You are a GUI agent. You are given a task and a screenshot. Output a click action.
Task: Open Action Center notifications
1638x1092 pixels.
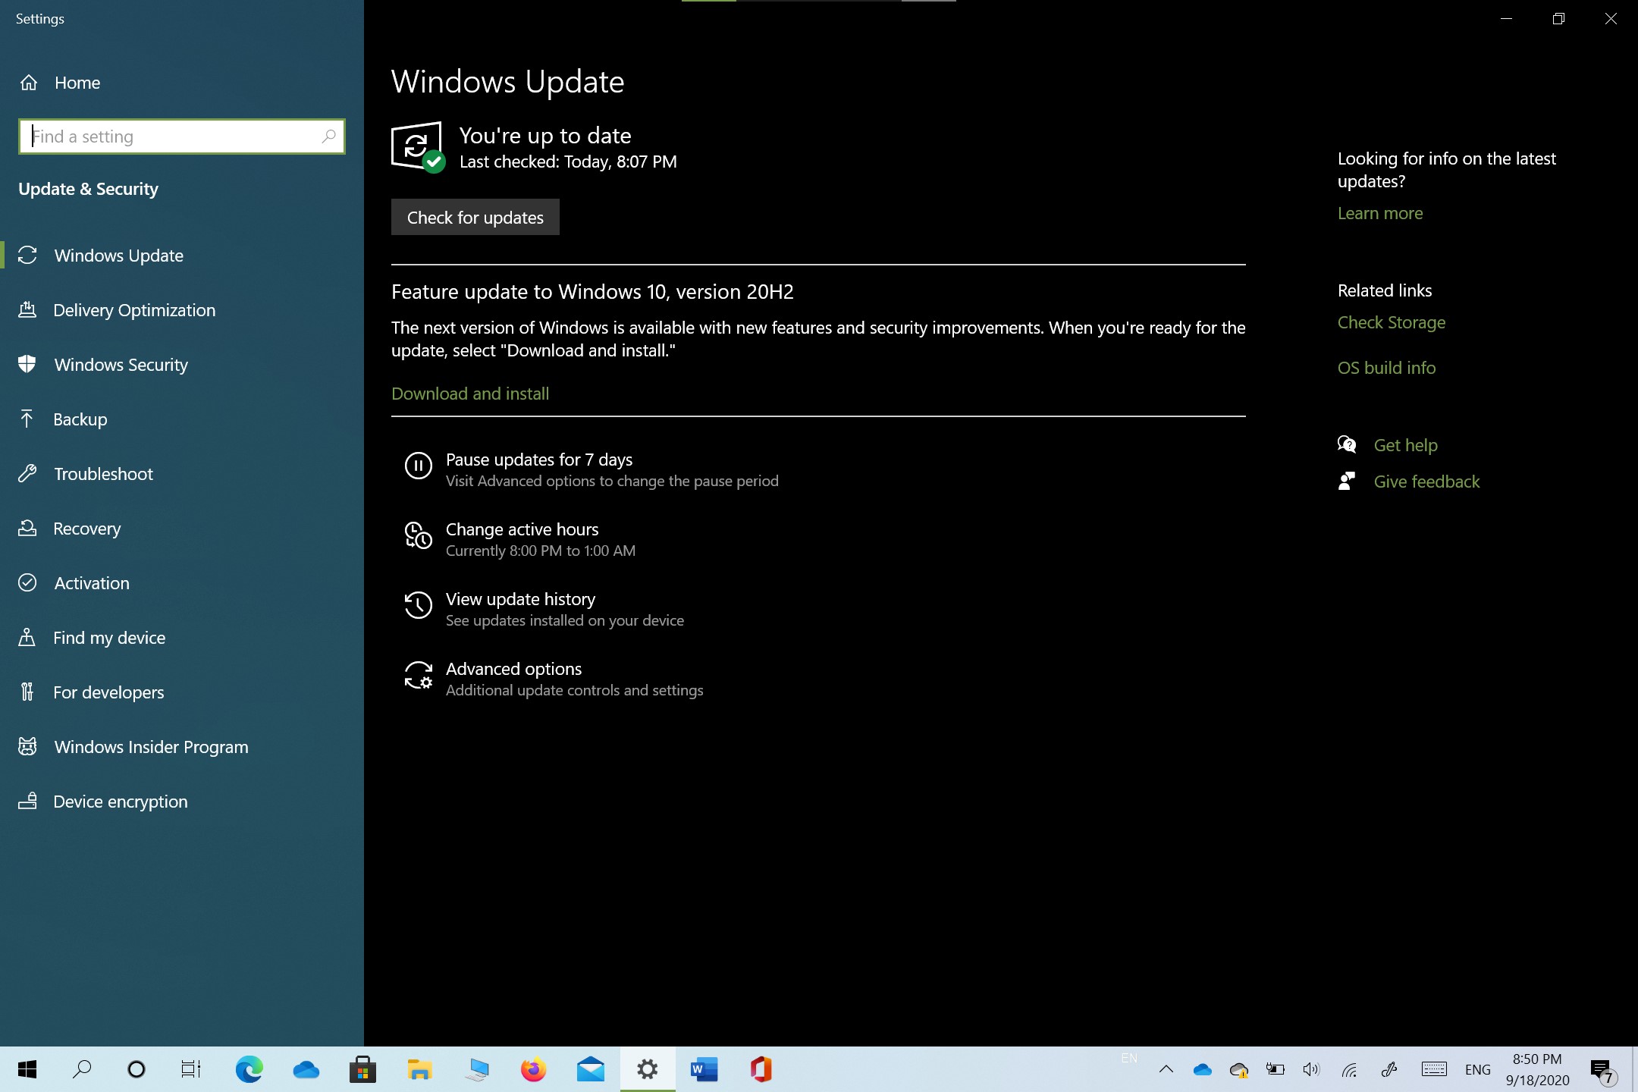1602,1070
